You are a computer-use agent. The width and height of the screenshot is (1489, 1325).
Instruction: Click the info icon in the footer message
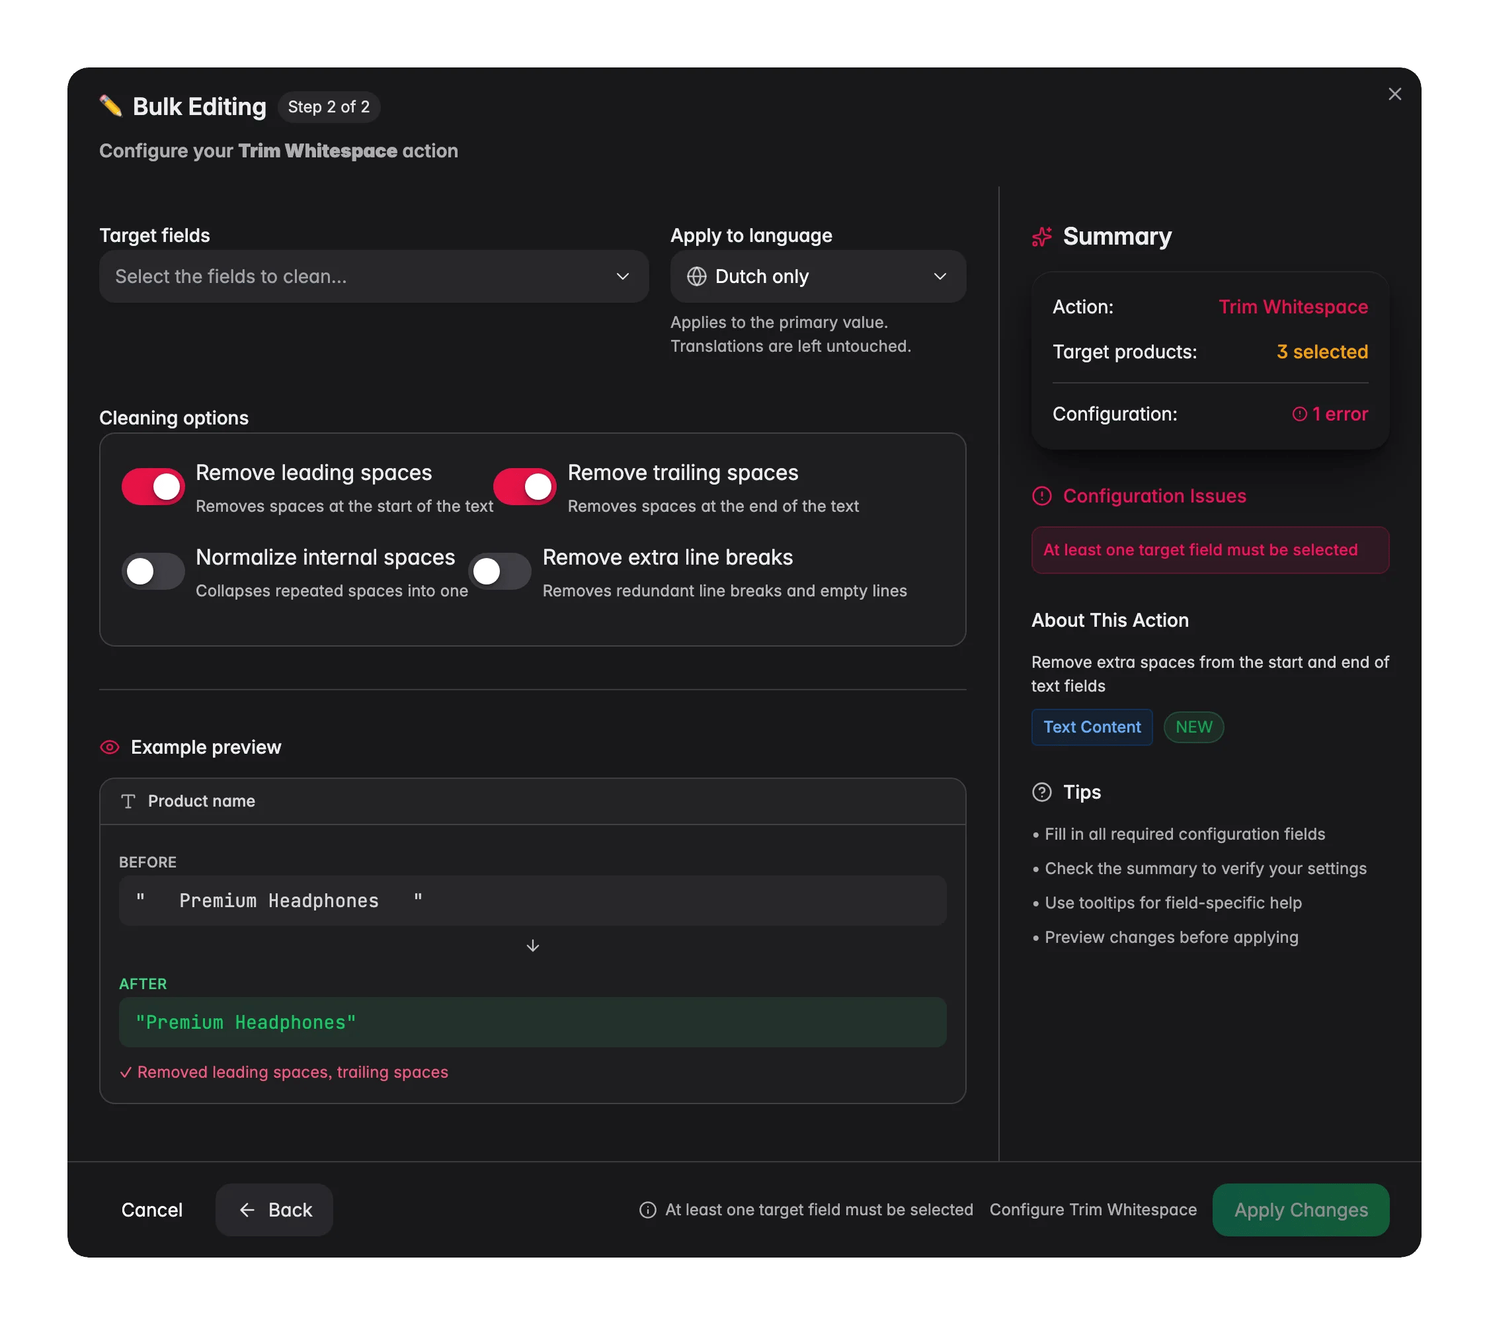click(647, 1210)
